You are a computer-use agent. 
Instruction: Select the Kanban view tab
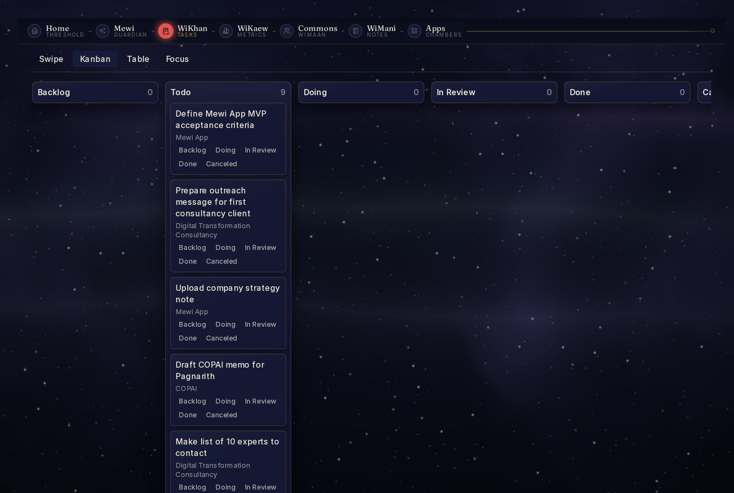(95, 59)
